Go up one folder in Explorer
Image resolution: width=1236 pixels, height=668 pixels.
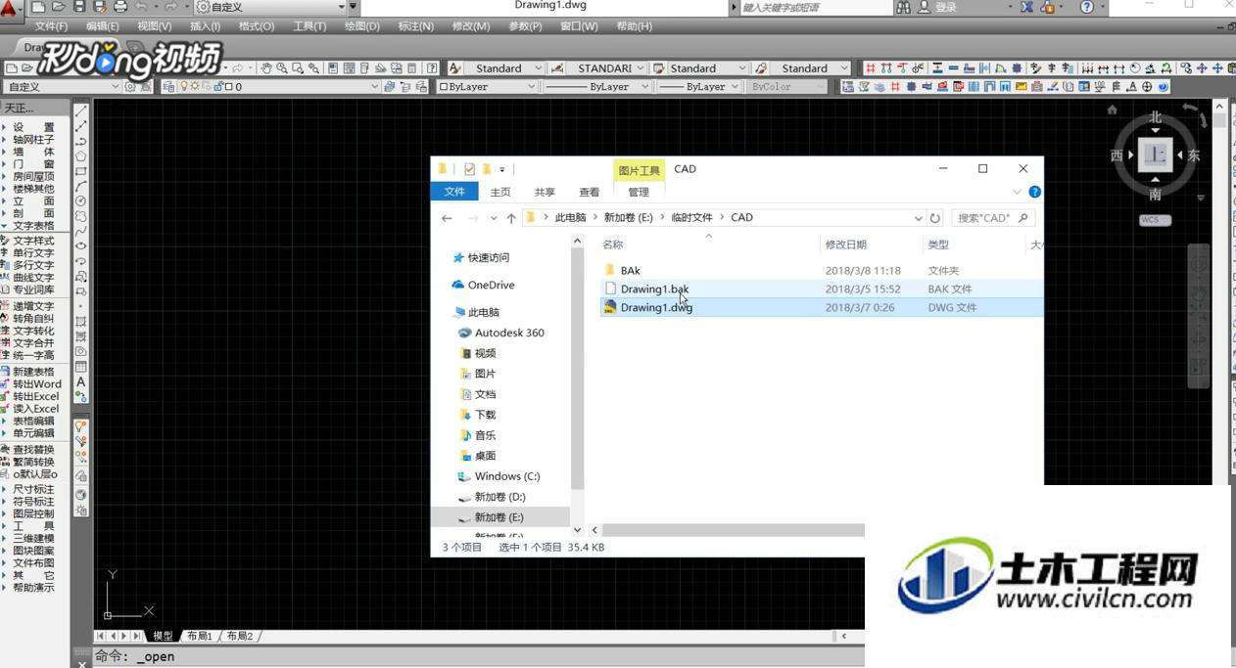(511, 218)
